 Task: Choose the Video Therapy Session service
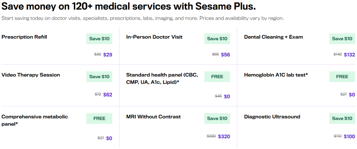[x=31, y=75]
